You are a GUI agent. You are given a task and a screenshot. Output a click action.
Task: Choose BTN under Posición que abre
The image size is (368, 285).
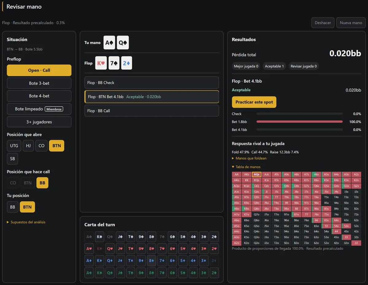(x=57, y=146)
